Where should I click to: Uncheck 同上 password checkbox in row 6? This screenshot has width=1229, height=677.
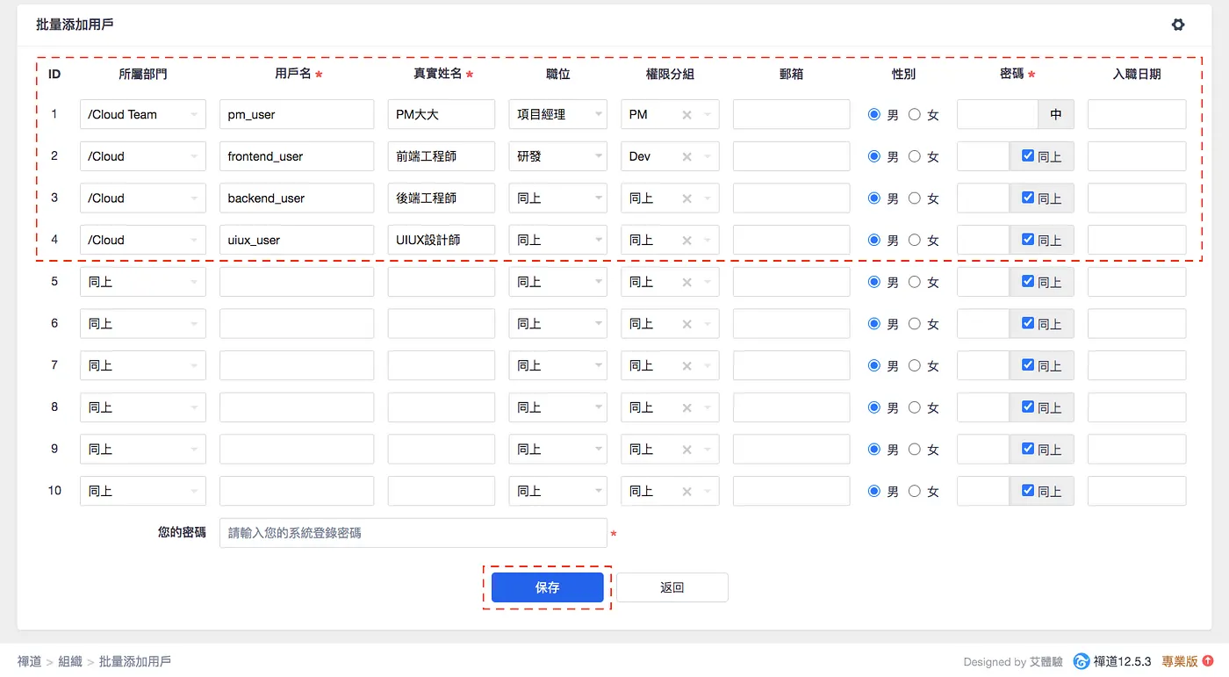coord(1028,323)
